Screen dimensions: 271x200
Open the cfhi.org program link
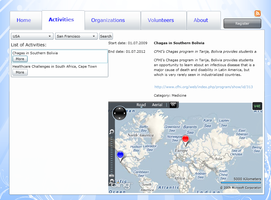tap(203, 87)
